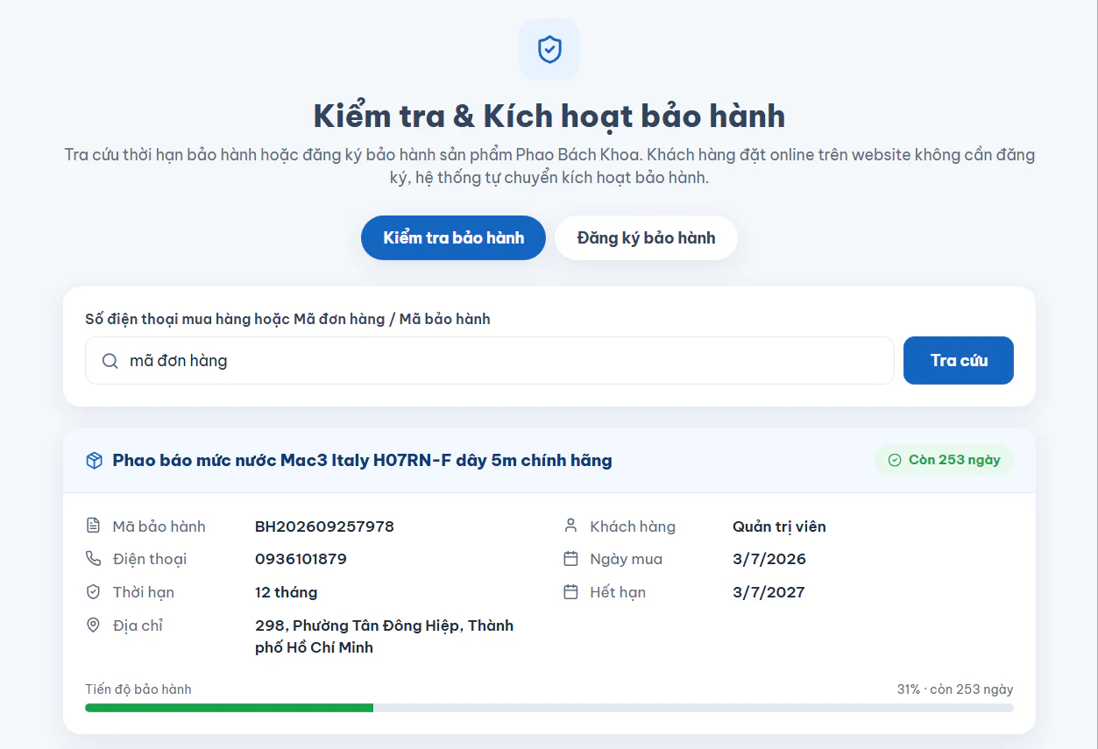The width and height of the screenshot is (1098, 749).
Task: Click the Số điện thoại mua hàng field label
Action: 287,319
